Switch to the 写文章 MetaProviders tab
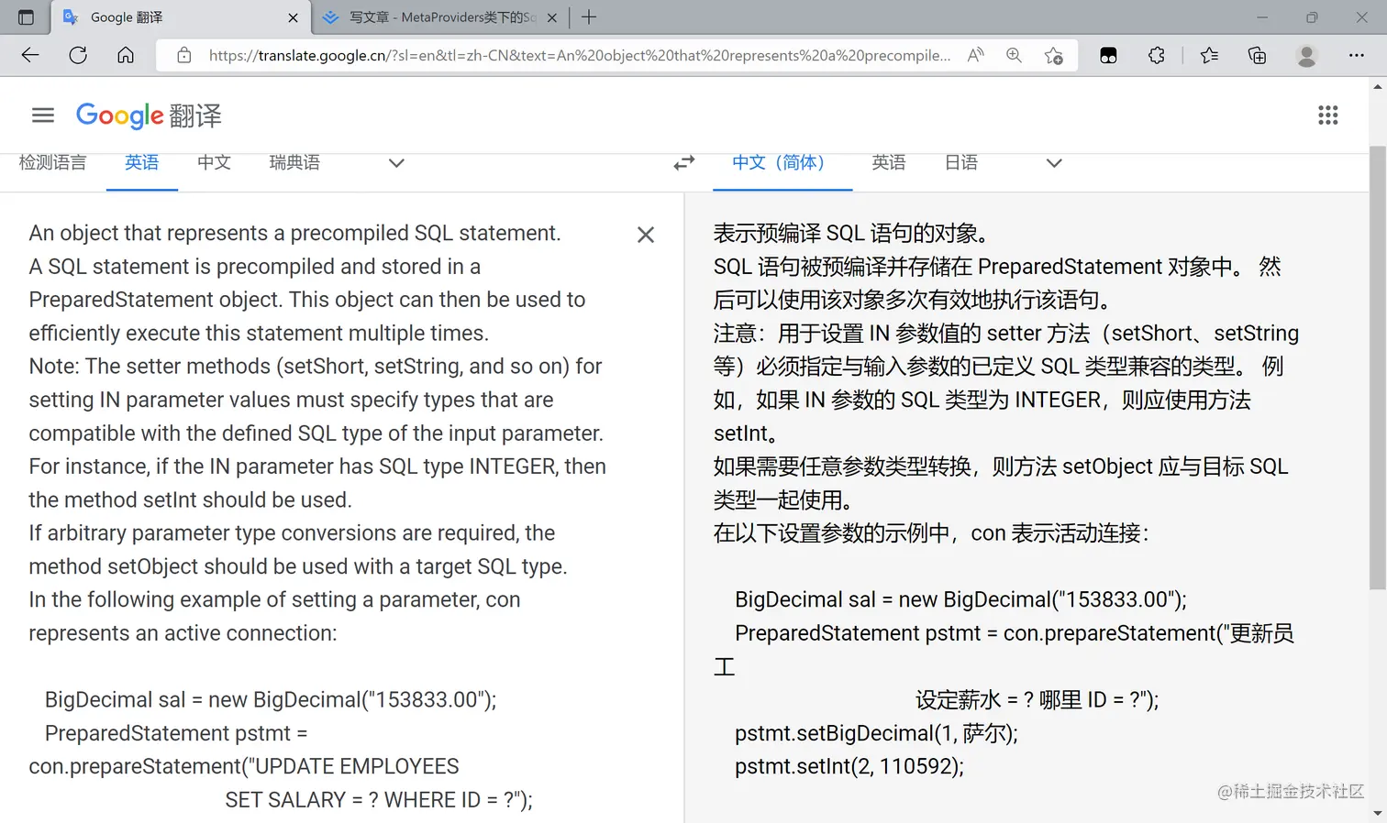The width and height of the screenshot is (1387, 823). pyautogui.click(x=439, y=17)
